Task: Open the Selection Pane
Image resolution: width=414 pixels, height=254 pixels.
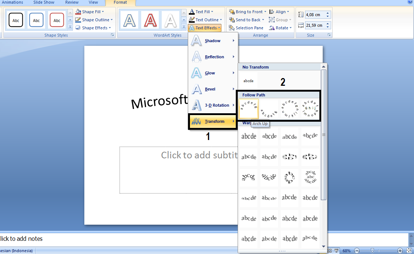Action: 246,28
